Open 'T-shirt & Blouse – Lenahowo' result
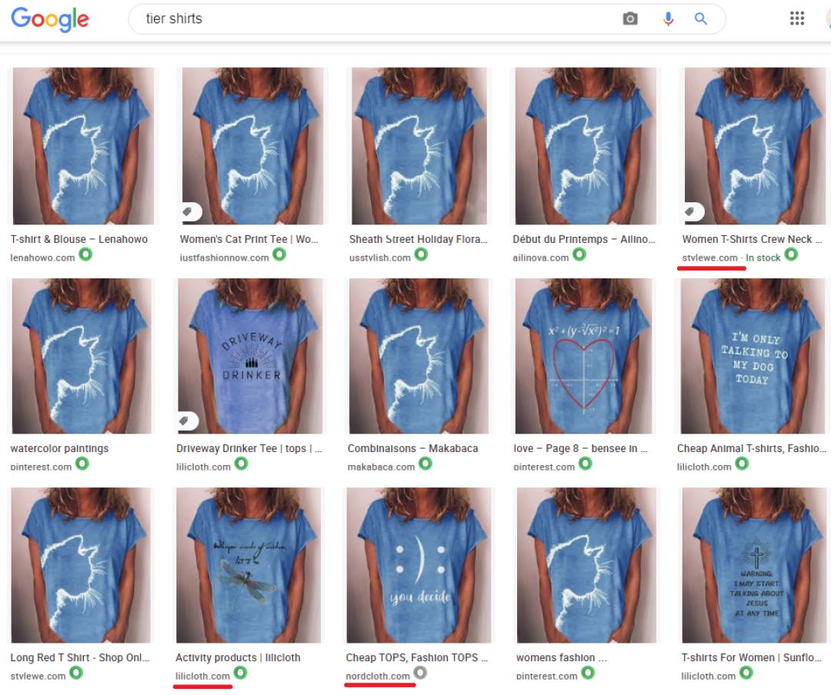Viewport: 831px width, 695px height. [79, 239]
